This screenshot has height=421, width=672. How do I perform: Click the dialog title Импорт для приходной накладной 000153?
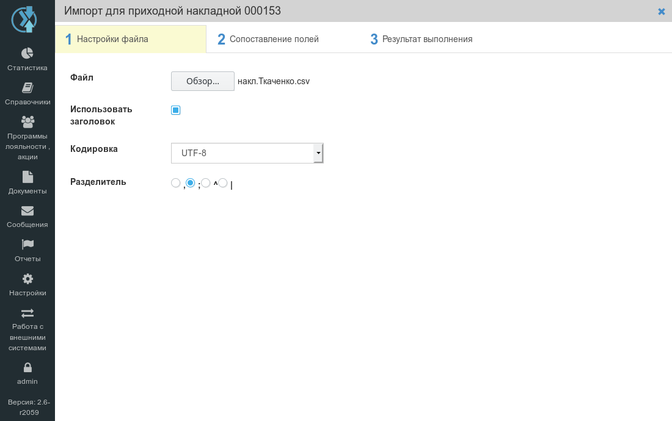click(x=173, y=11)
